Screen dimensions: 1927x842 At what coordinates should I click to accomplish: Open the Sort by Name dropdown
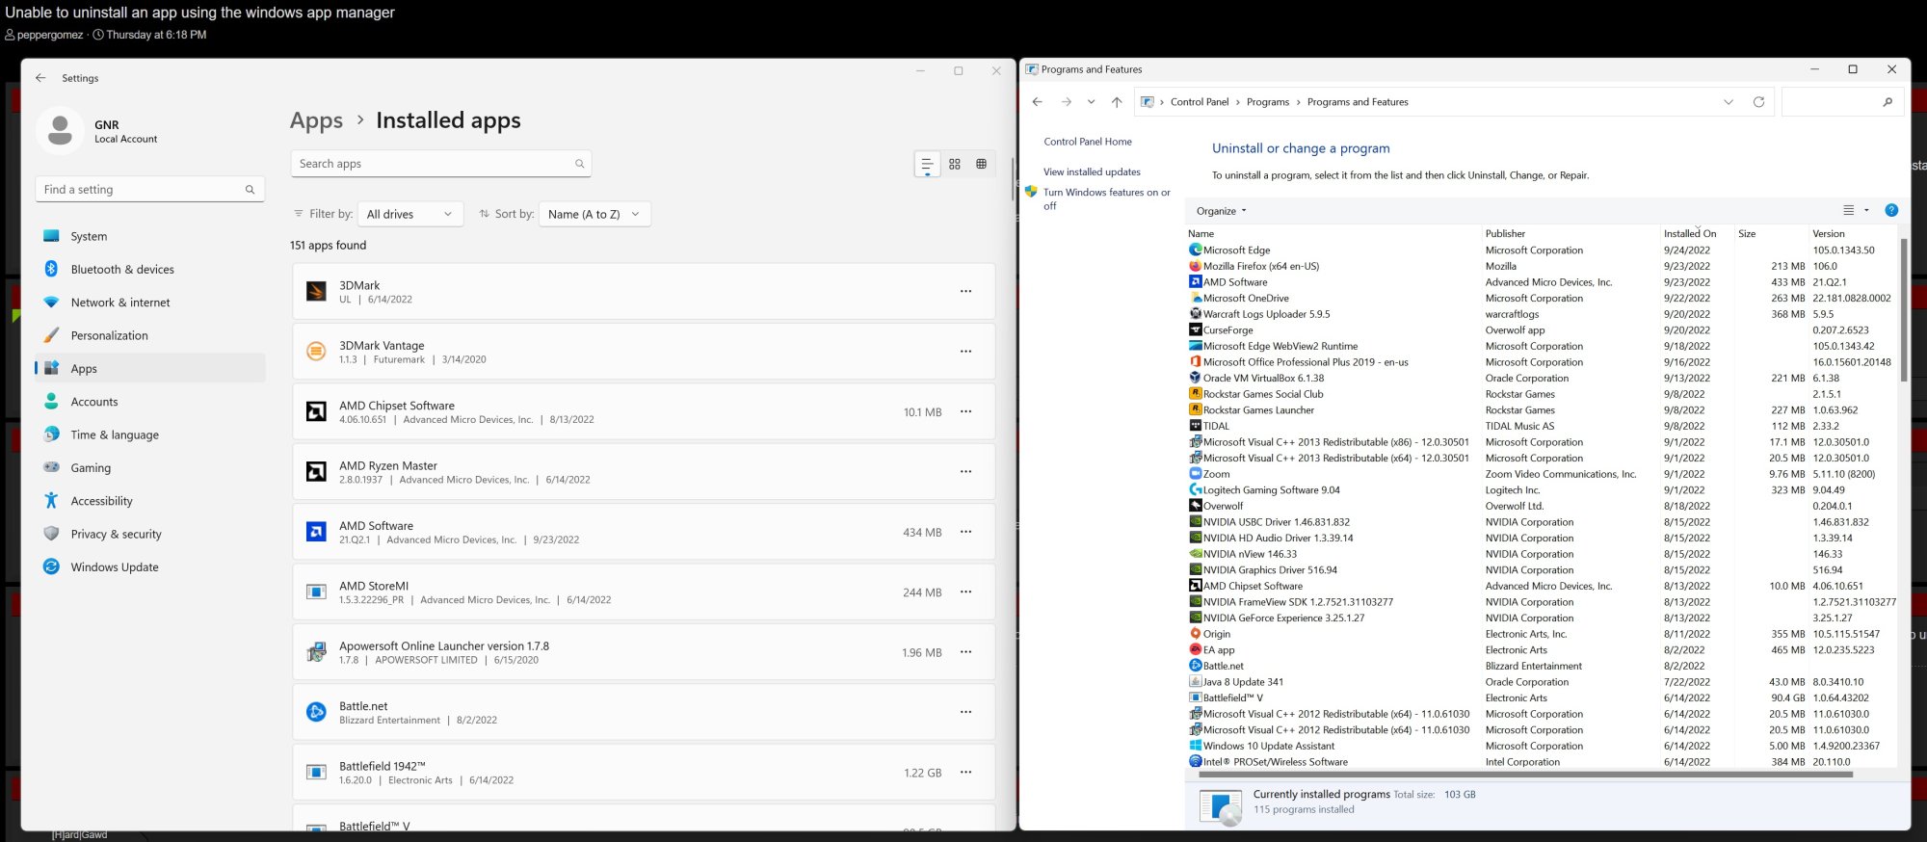tap(594, 214)
